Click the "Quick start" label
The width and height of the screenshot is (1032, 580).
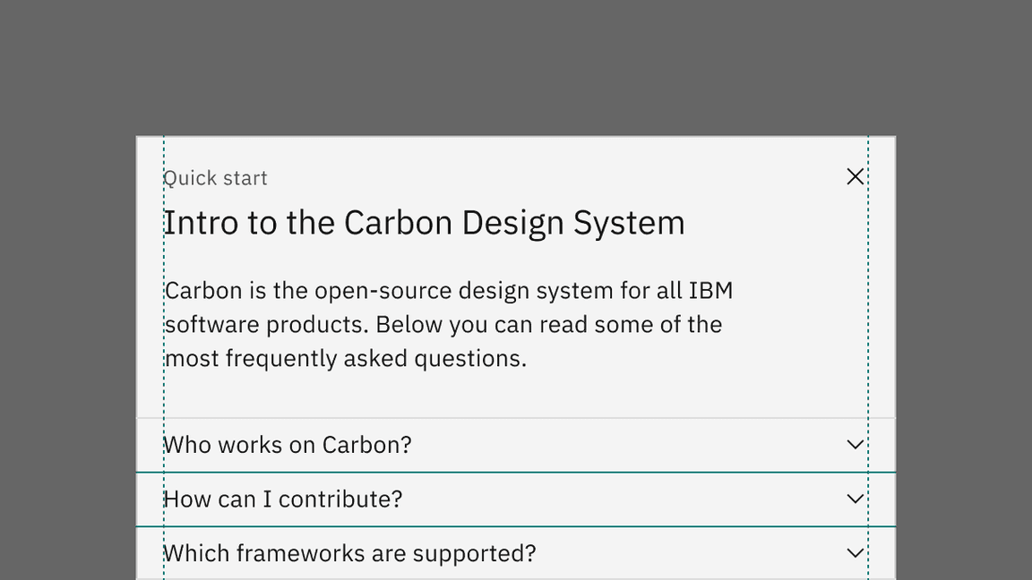(216, 178)
